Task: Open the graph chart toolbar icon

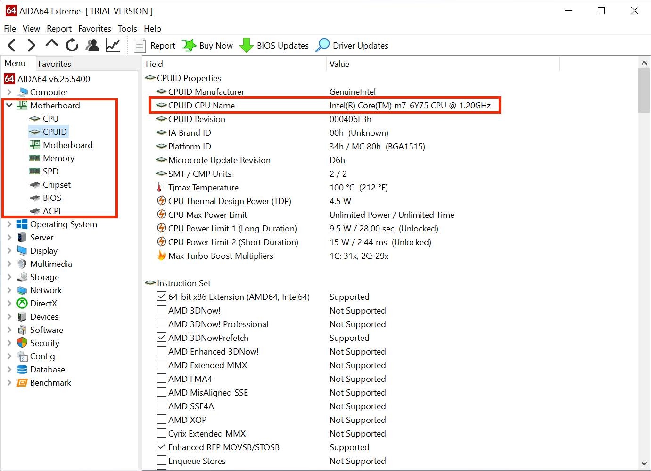Action: tap(113, 45)
